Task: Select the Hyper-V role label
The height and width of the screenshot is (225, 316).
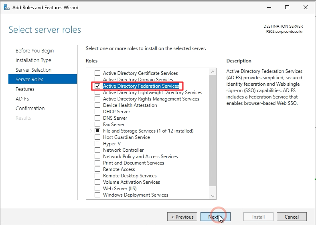Action: (112, 144)
